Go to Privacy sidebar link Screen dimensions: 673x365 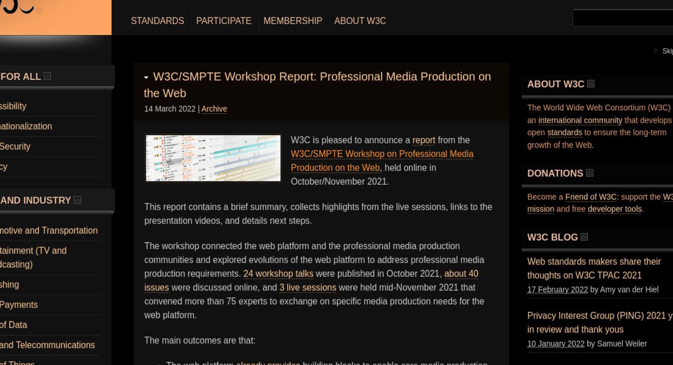tap(3, 166)
